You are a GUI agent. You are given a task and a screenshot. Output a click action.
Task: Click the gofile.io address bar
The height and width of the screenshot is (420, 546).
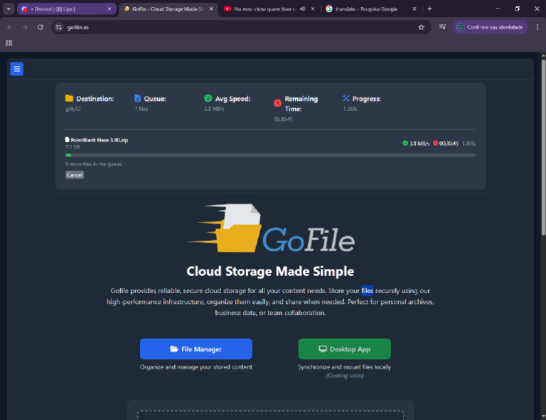[240, 27]
